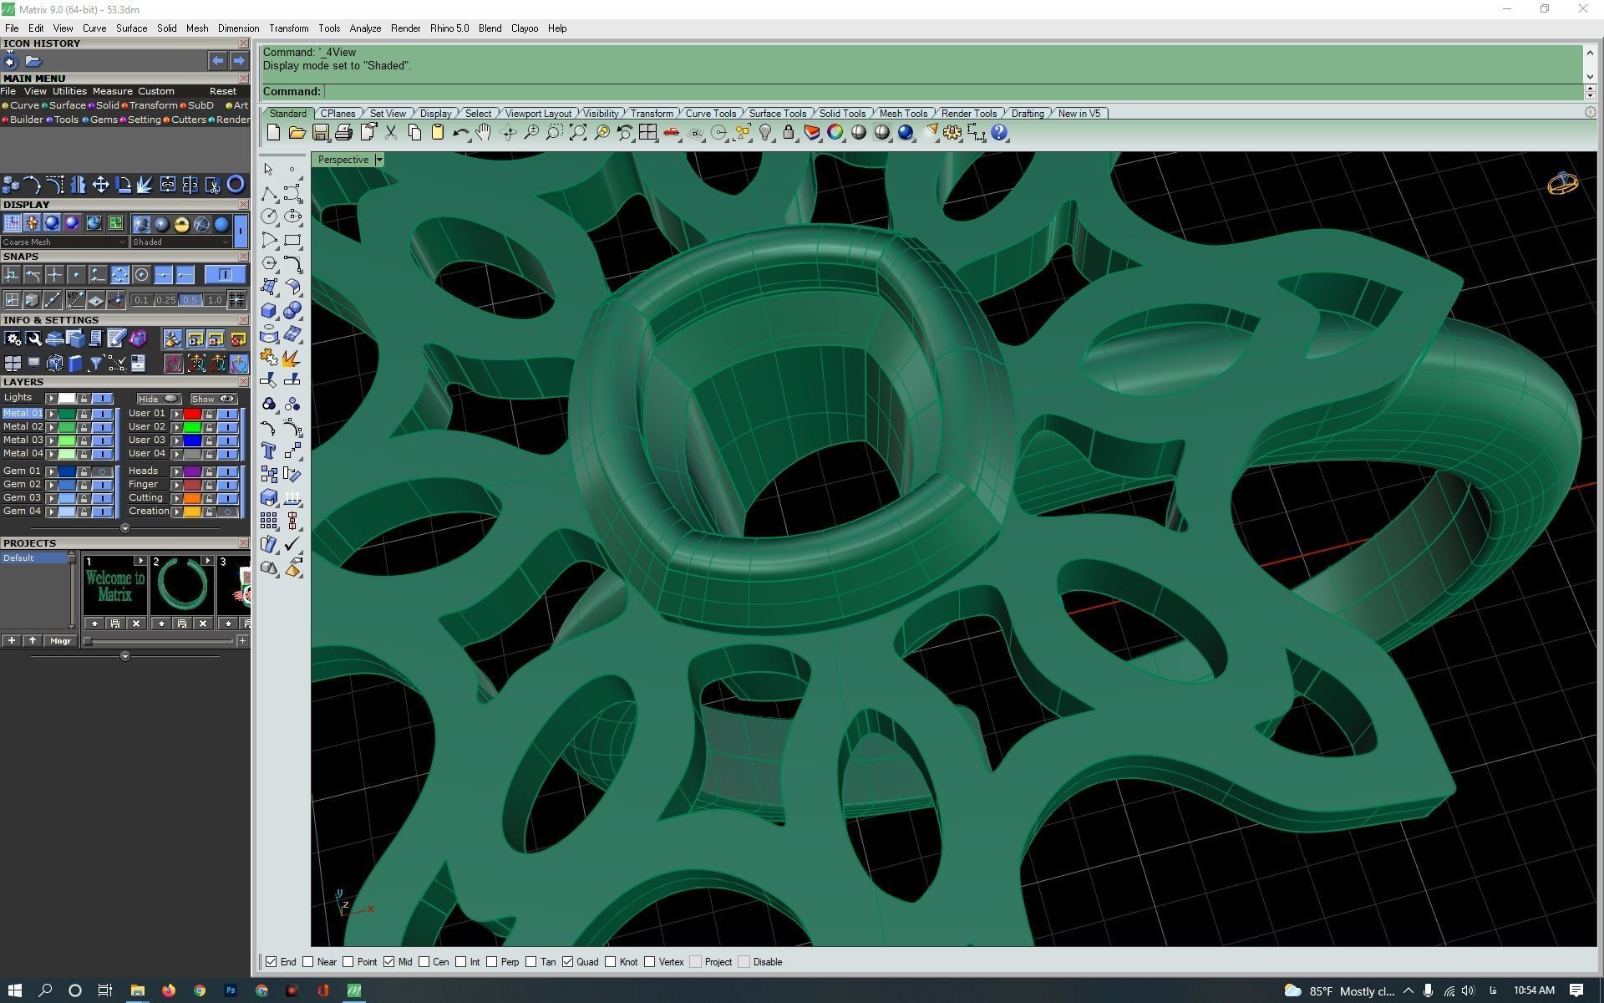Enable the Knot osnap checkbox
This screenshot has height=1003, width=1604.
610,962
